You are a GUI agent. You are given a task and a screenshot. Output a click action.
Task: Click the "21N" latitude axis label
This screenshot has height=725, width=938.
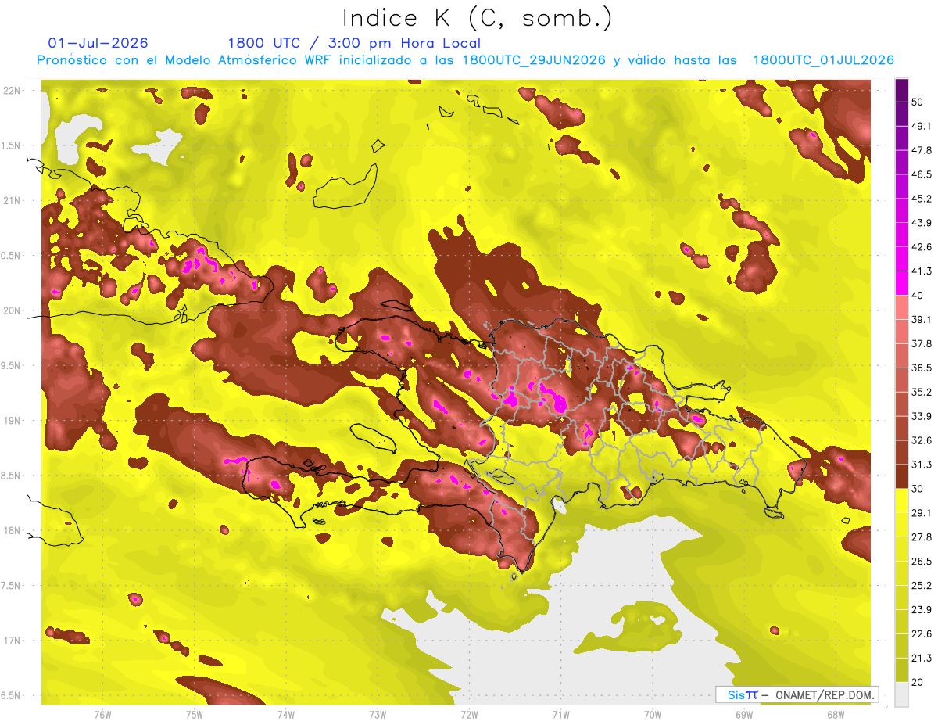13,200
